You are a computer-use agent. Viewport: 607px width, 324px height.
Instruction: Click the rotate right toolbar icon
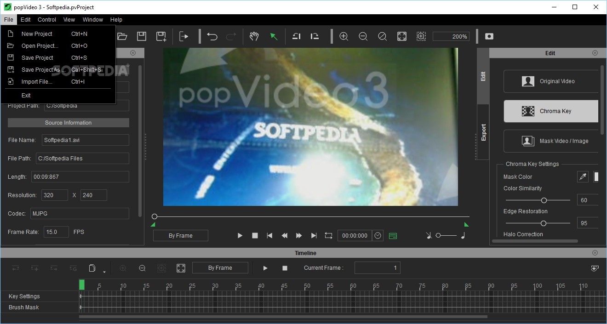[x=315, y=36]
